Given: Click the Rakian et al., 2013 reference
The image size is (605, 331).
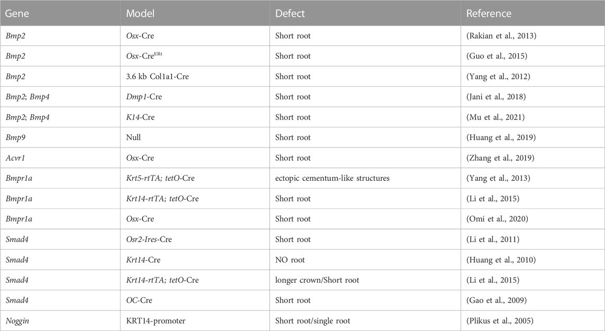Looking at the screenshot, I should pyautogui.click(x=501, y=36).
